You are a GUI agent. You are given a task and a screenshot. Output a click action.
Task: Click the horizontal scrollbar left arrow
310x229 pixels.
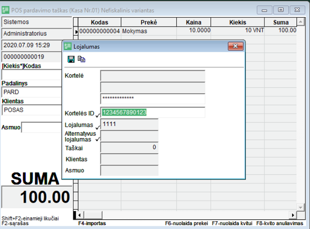click(80, 215)
